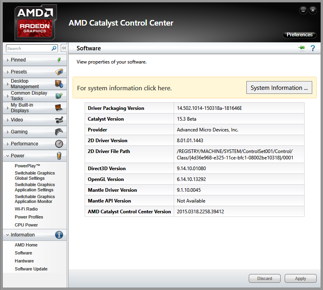Click the search magnifier icon

(54, 48)
